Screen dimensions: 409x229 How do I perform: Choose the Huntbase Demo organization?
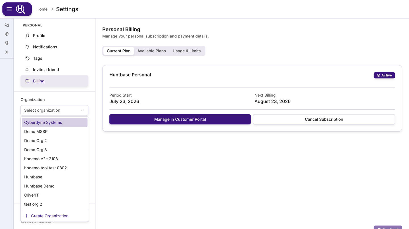[x=55, y=186]
